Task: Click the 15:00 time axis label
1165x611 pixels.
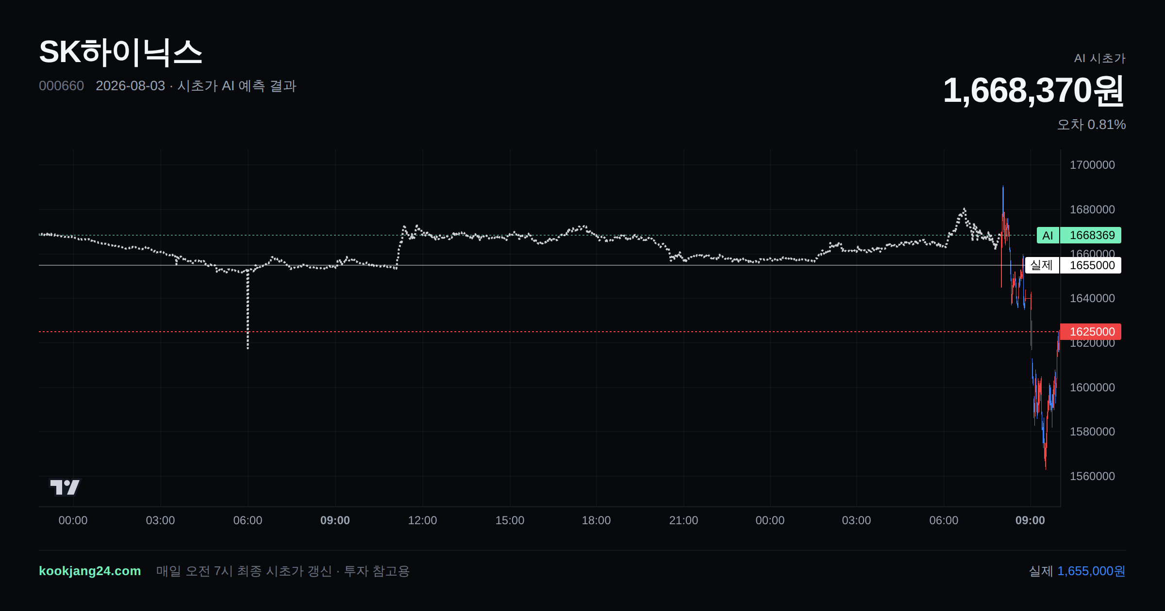Action: 510,520
